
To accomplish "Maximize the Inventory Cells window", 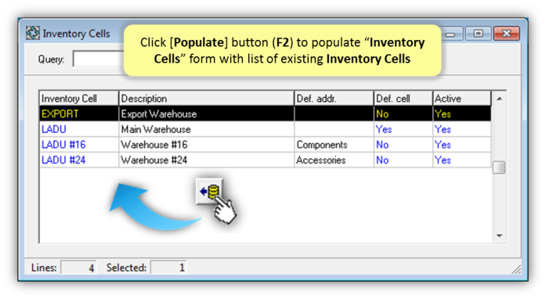I will click(x=479, y=34).
